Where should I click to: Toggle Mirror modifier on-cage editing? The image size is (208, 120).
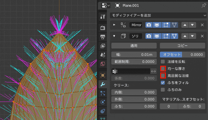point(174,25)
